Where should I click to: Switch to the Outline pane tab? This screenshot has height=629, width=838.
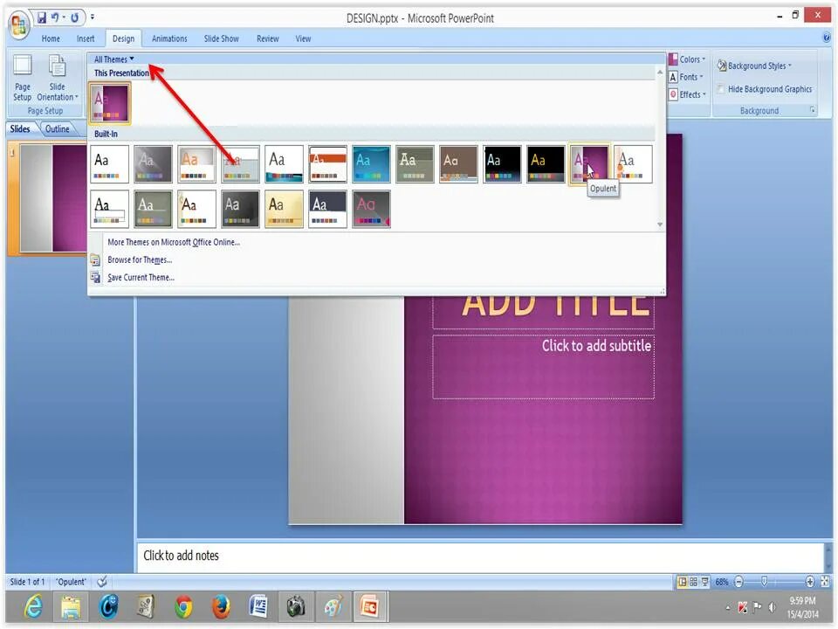tap(58, 129)
